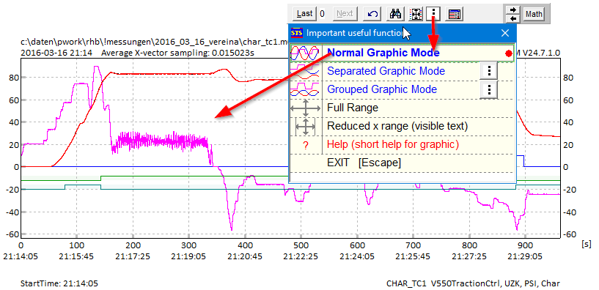Image resolution: width=599 pixels, height=290 pixels.
Task: Open the table list icon in toolbar
Action: (455, 14)
